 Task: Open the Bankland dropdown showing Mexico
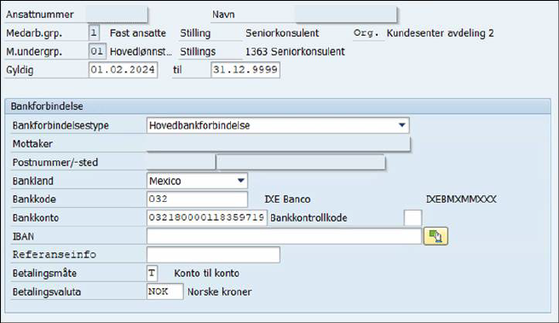click(x=197, y=181)
